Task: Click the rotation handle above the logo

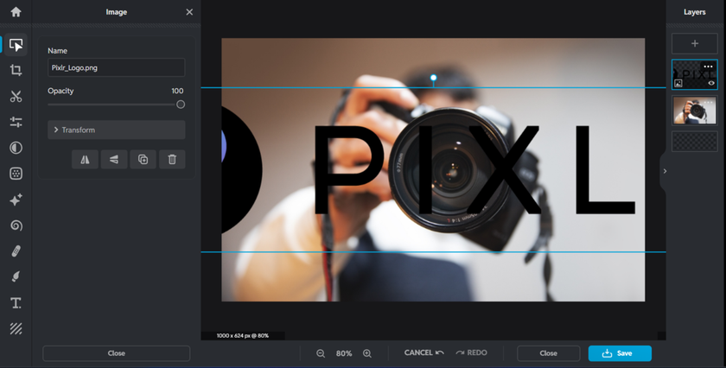Action: [433, 78]
